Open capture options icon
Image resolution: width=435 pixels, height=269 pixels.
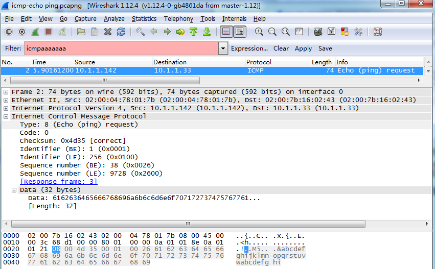(22, 32)
